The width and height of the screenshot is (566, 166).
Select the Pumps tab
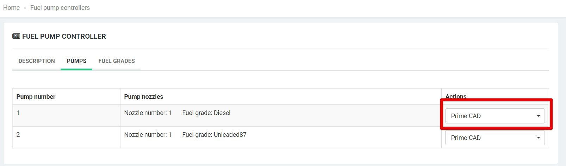coord(76,61)
